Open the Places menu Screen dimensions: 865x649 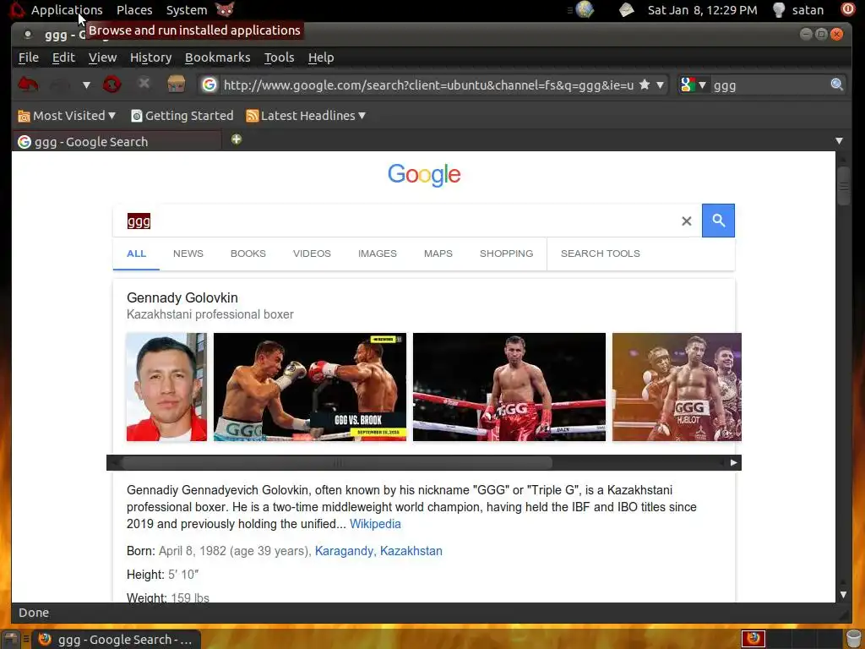pos(134,10)
